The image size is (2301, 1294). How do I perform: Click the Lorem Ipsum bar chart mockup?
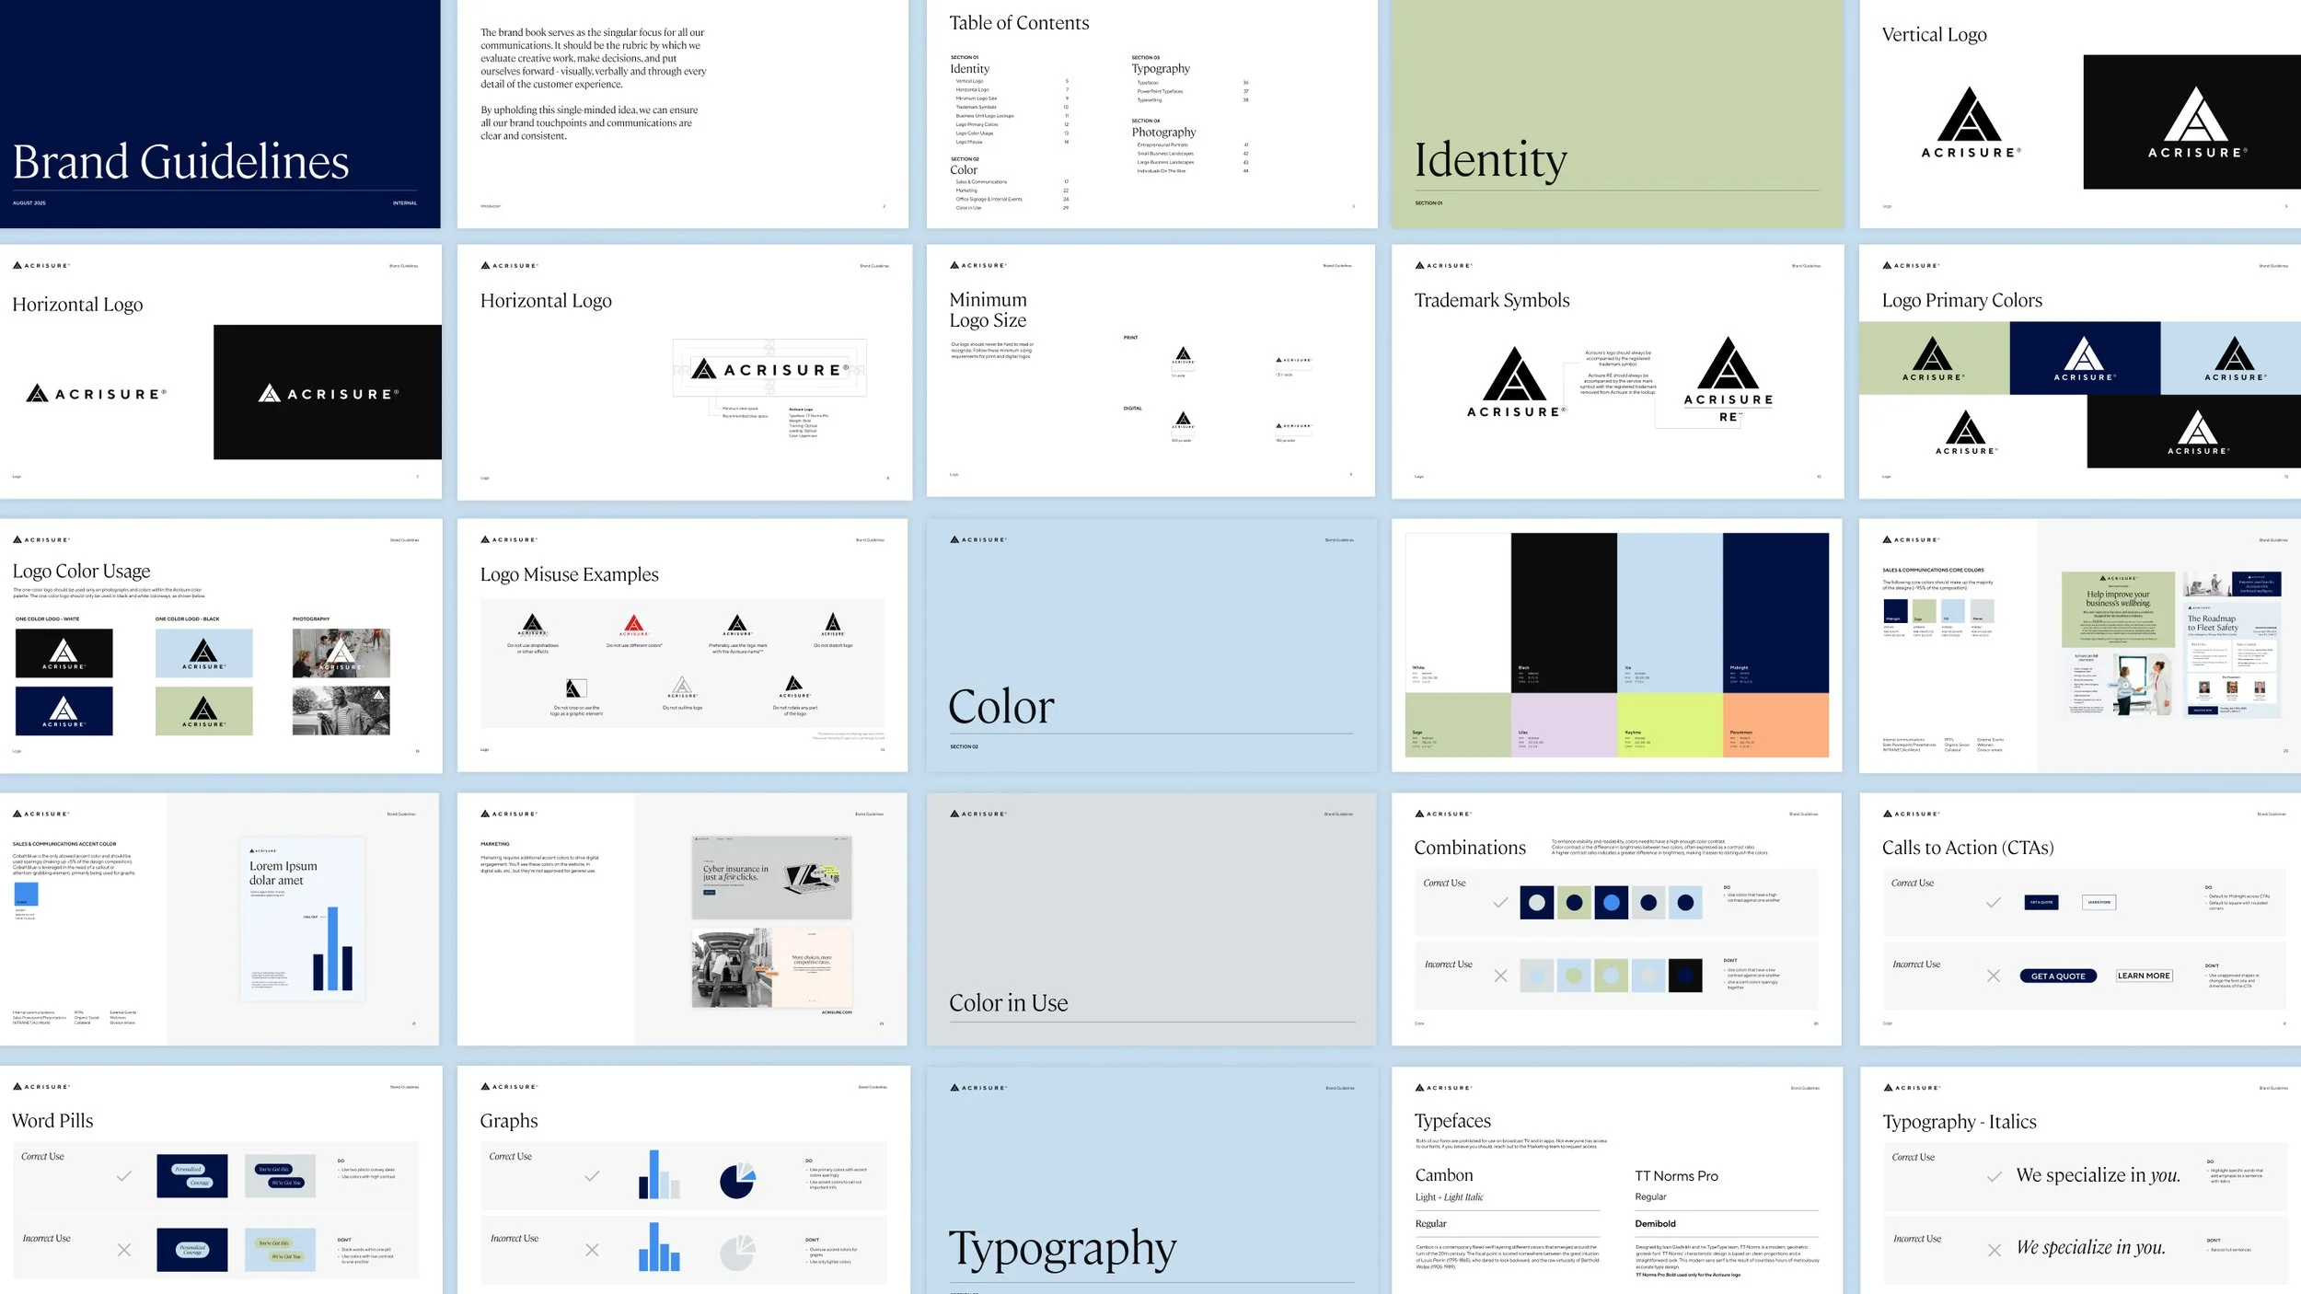click(302, 919)
